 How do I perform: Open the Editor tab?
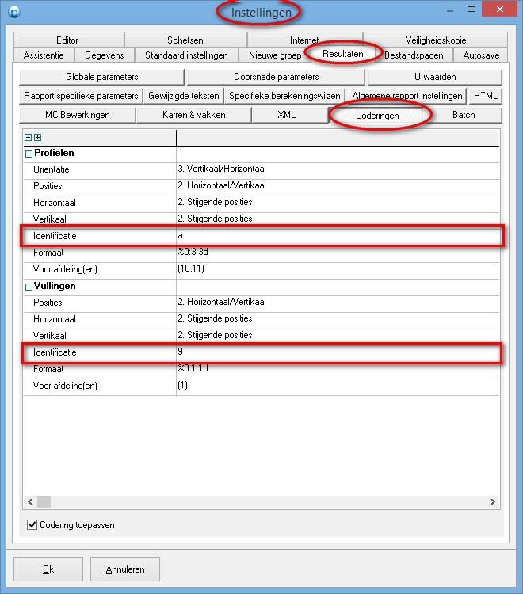click(68, 40)
